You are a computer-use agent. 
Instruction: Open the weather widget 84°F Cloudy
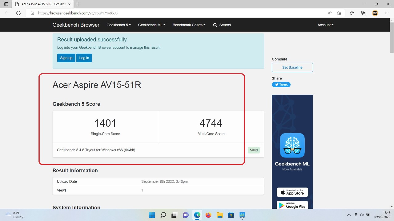(x=14, y=215)
